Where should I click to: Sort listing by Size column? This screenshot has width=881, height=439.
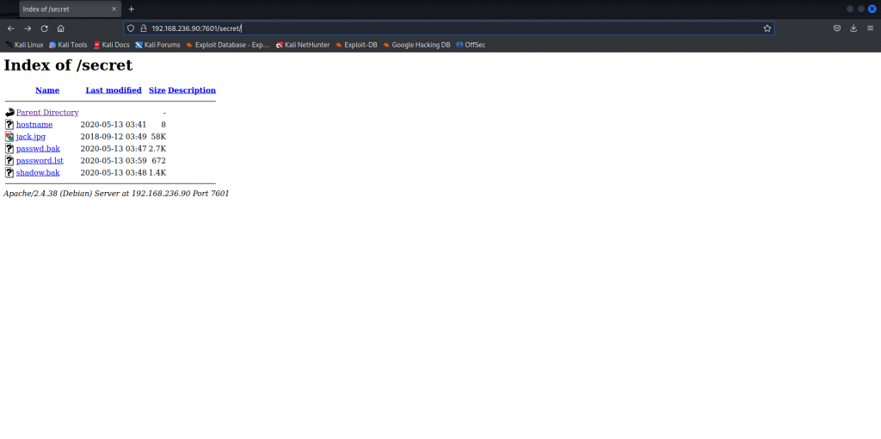click(x=157, y=90)
